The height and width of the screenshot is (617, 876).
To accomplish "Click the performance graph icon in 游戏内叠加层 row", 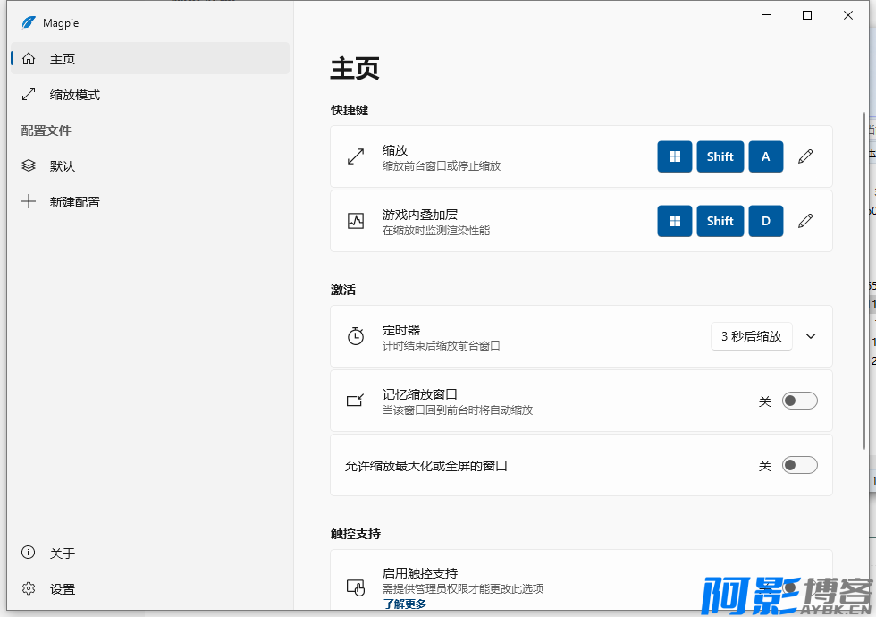I will 356,221.
